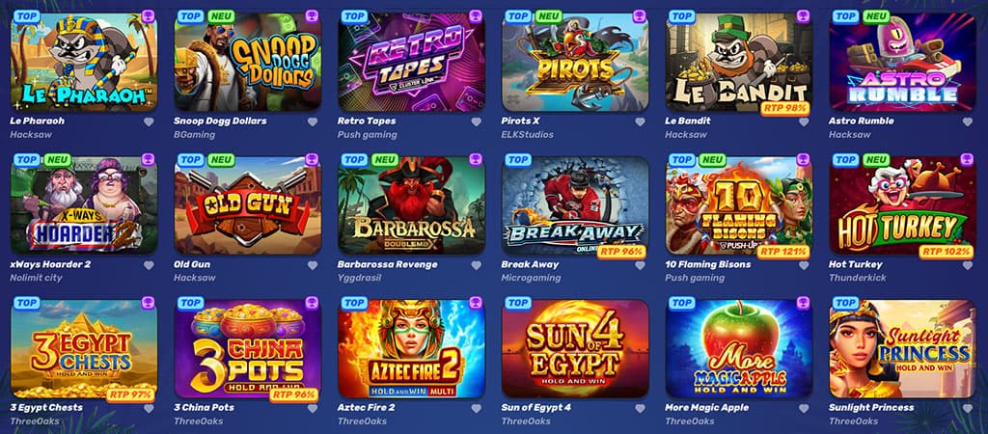Click trophy badge on Le Bandit tile
Viewport: 988px width, 434px height.
(804, 16)
